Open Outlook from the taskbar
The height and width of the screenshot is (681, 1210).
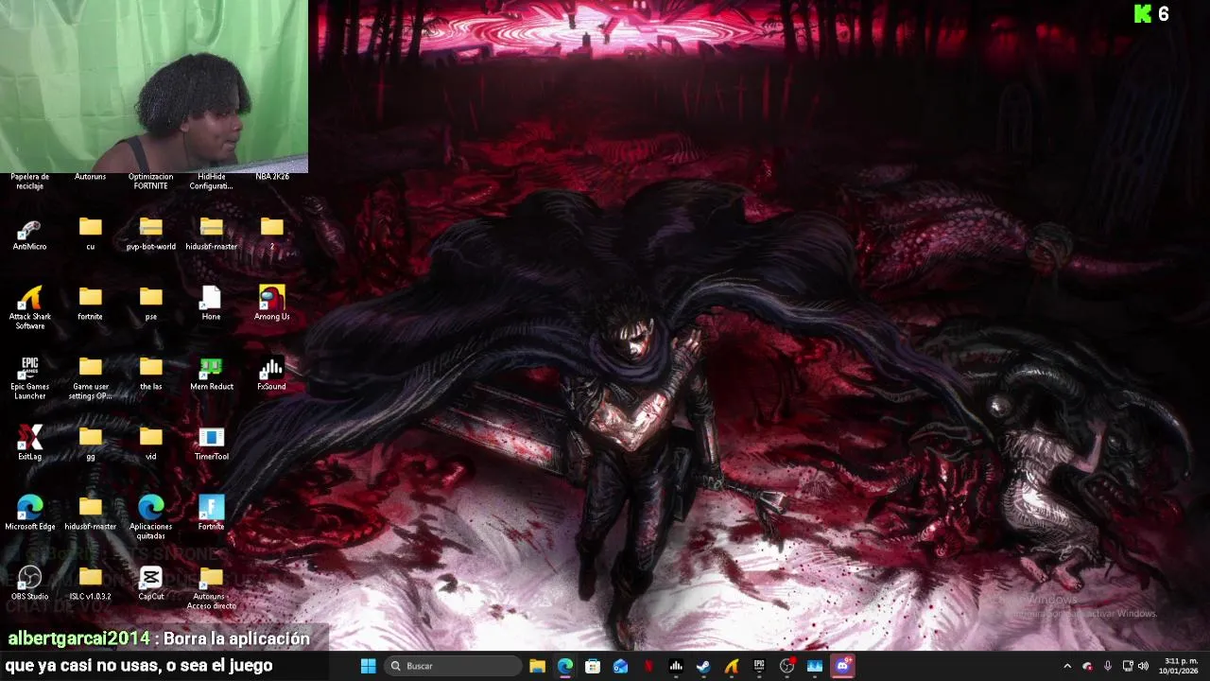click(x=620, y=666)
